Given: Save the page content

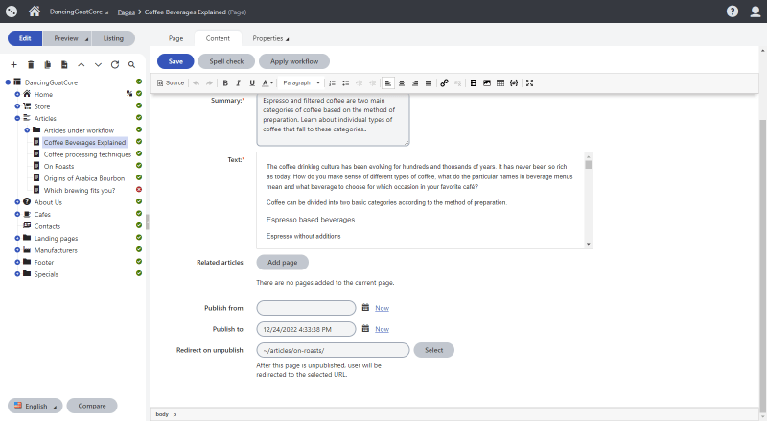Looking at the screenshot, I should click(x=175, y=61).
